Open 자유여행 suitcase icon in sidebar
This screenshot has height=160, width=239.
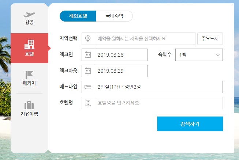pos(29,105)
